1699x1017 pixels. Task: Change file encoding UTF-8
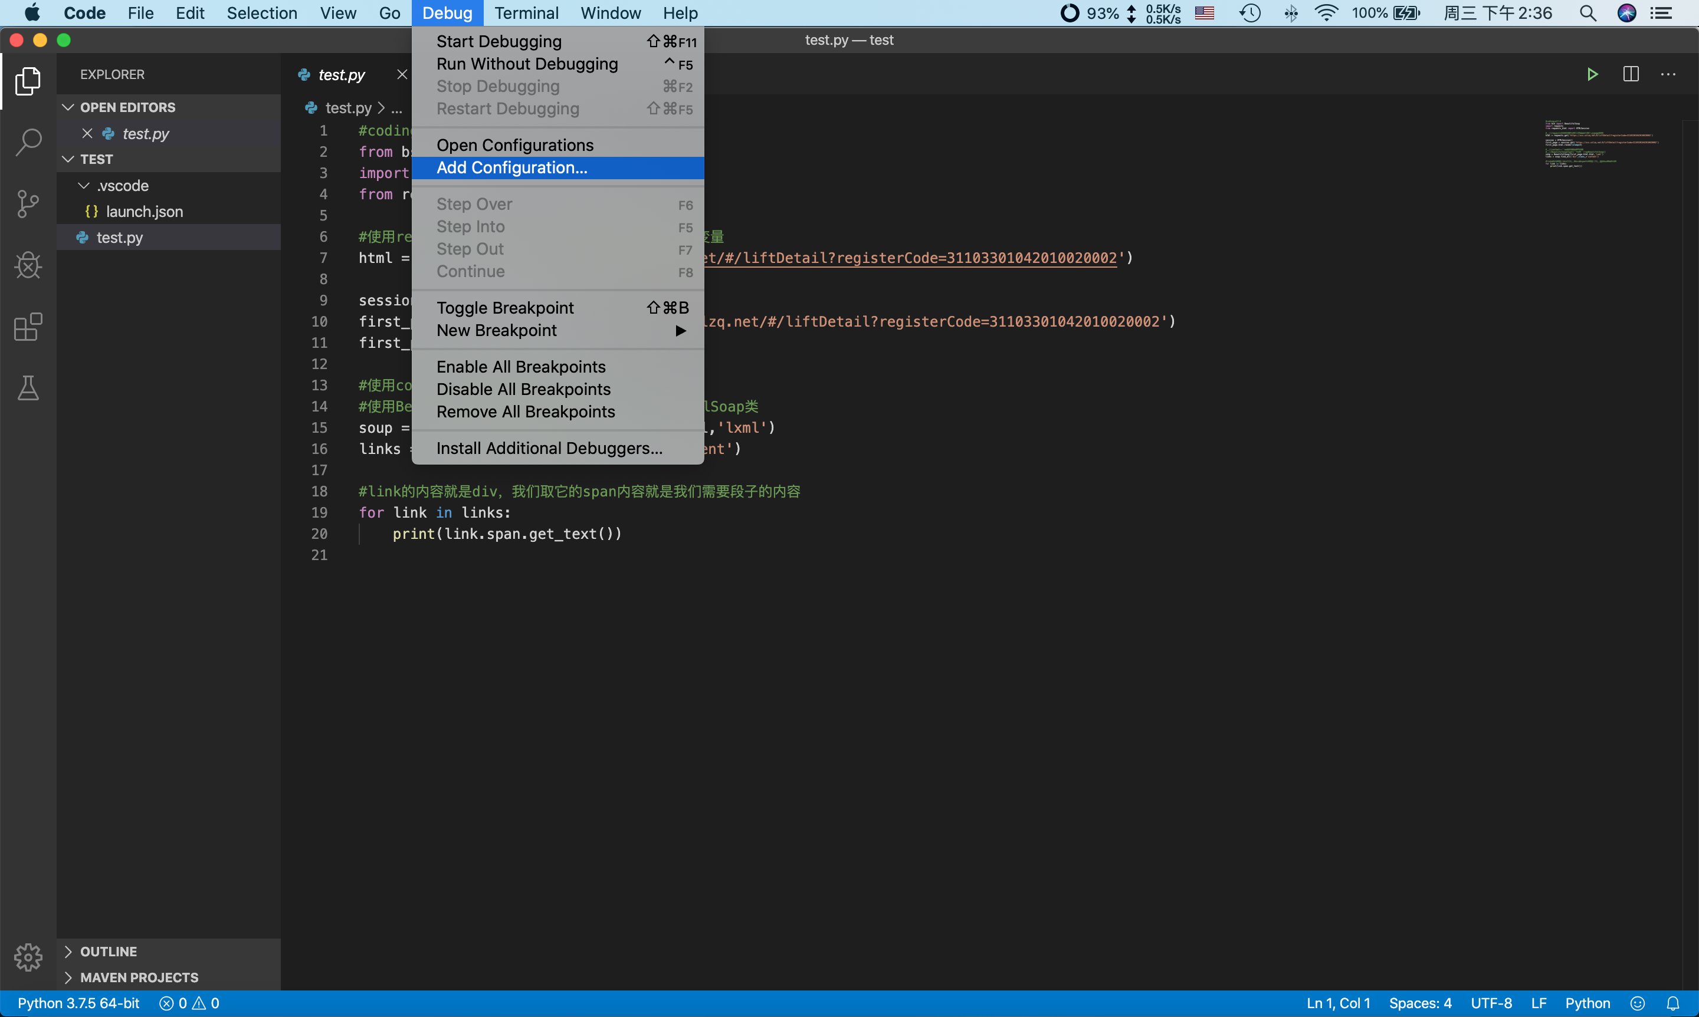[x=1491, y=1003]
